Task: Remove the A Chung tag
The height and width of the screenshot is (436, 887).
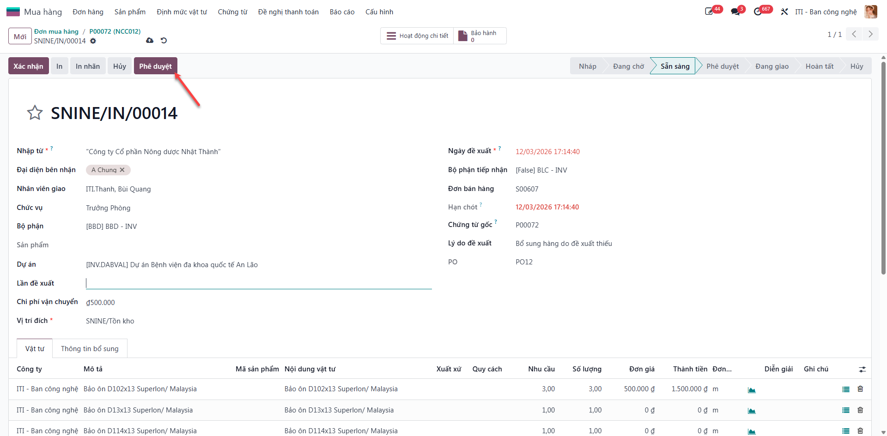Action: (122, 170)
